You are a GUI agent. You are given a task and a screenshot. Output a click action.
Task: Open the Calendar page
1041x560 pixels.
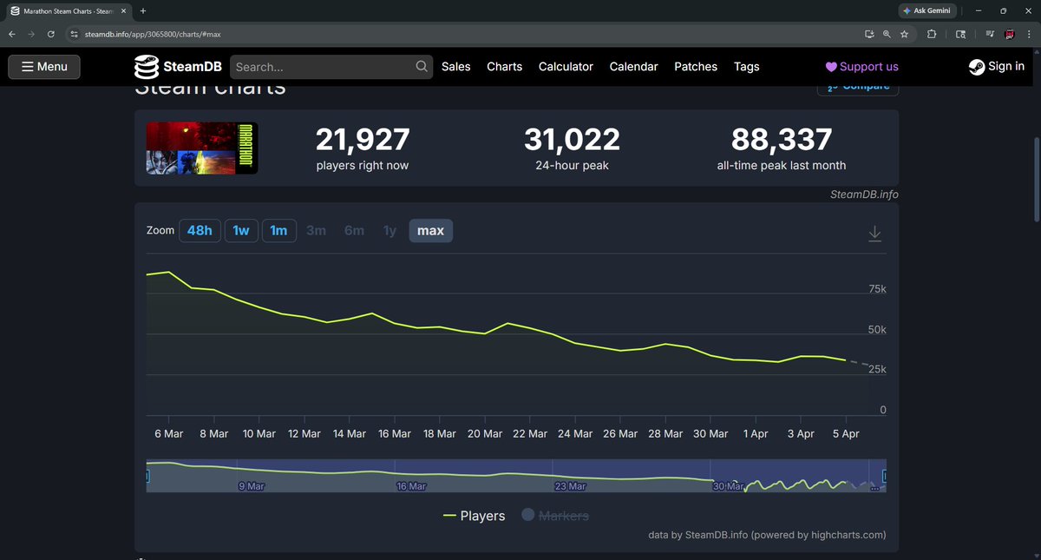tap(634, 67)
